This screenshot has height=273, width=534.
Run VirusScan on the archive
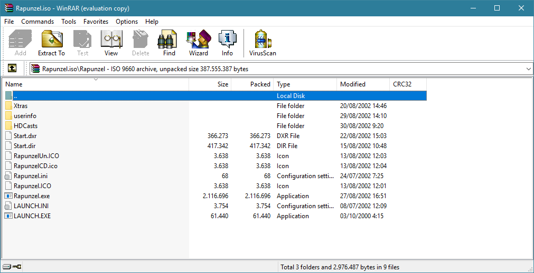click(x=263, y=38)
